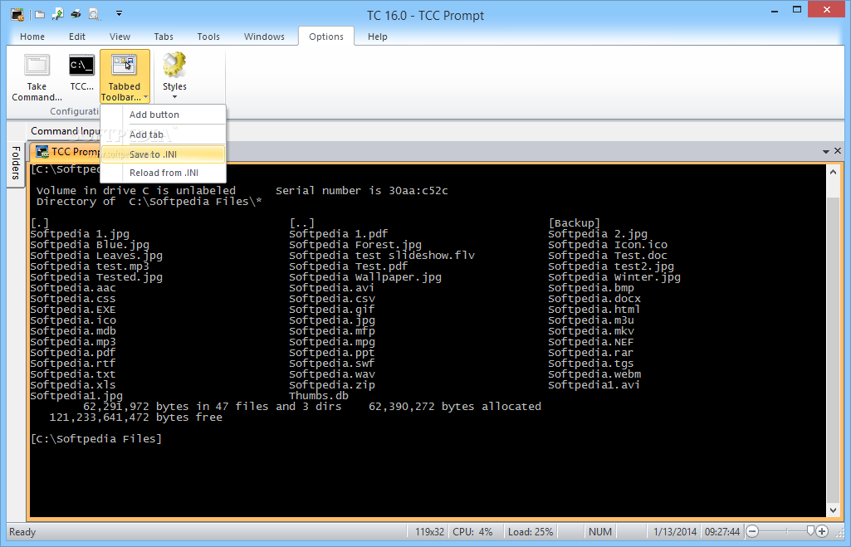This screenshot has height=547, width=851.
Task: Choose Add tab from the menu
Action: (163, 134)
